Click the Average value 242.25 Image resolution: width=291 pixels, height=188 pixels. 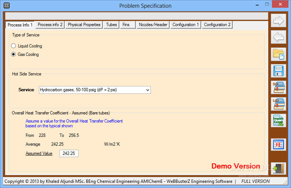(57, 144)
